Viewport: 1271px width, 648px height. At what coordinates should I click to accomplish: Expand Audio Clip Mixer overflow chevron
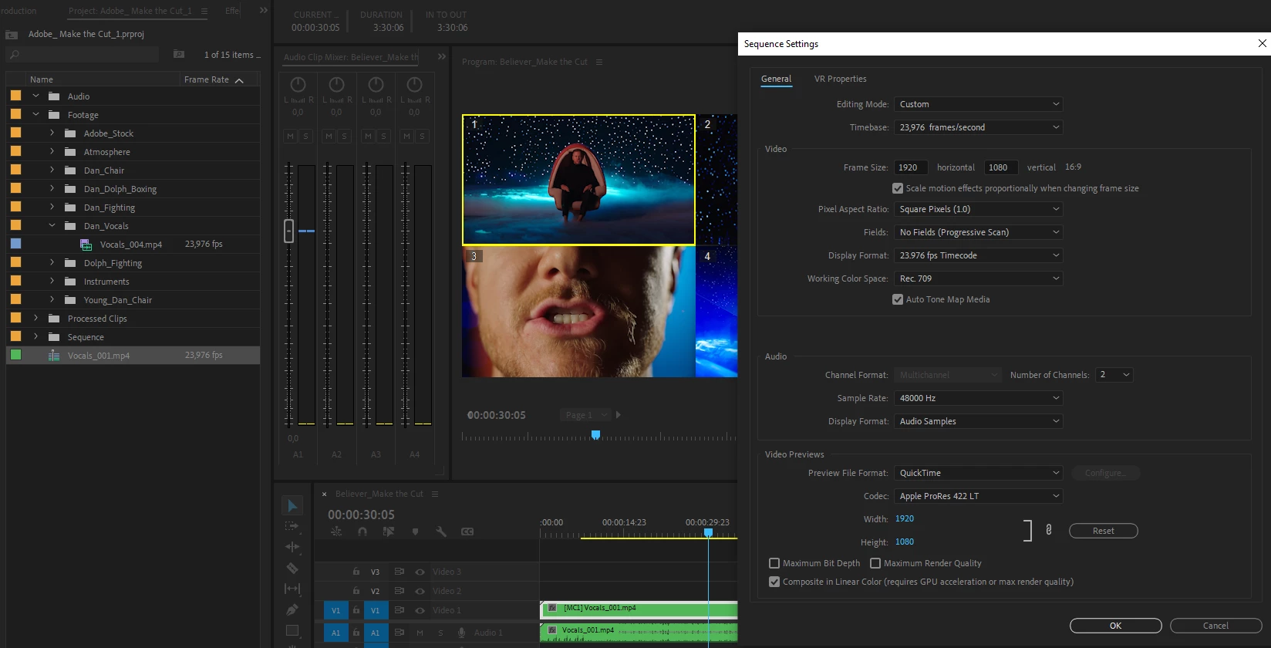441,56
